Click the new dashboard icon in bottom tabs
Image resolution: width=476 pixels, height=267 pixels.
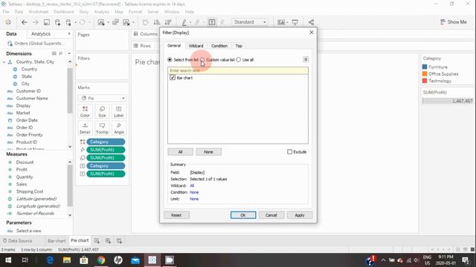point(108,240)
